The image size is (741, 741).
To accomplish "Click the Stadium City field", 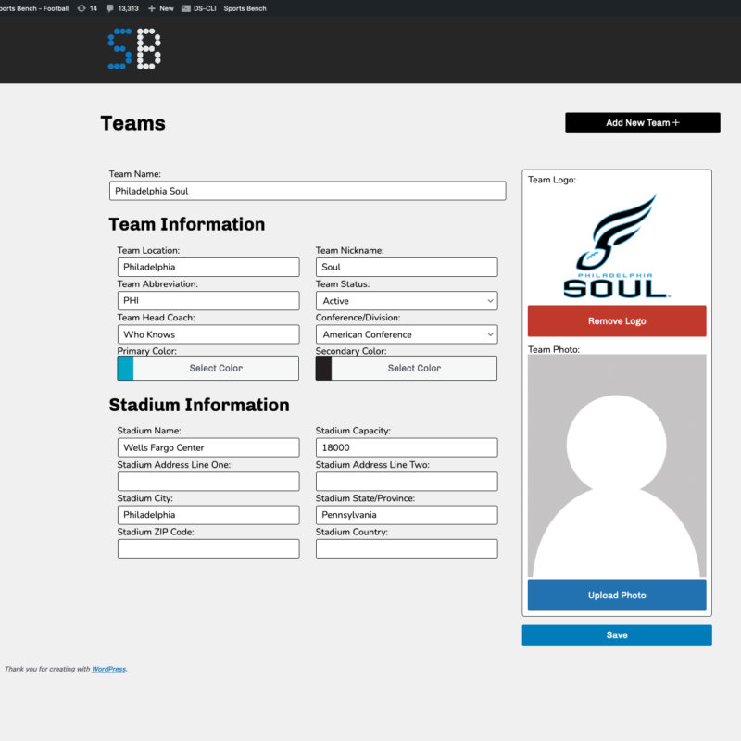I will 208,515.
